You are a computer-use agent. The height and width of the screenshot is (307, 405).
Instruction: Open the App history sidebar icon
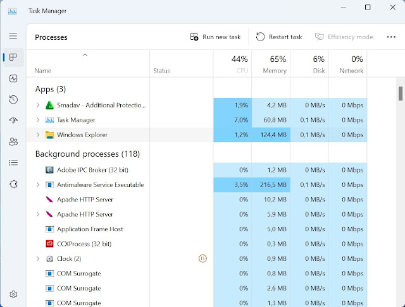13,100
